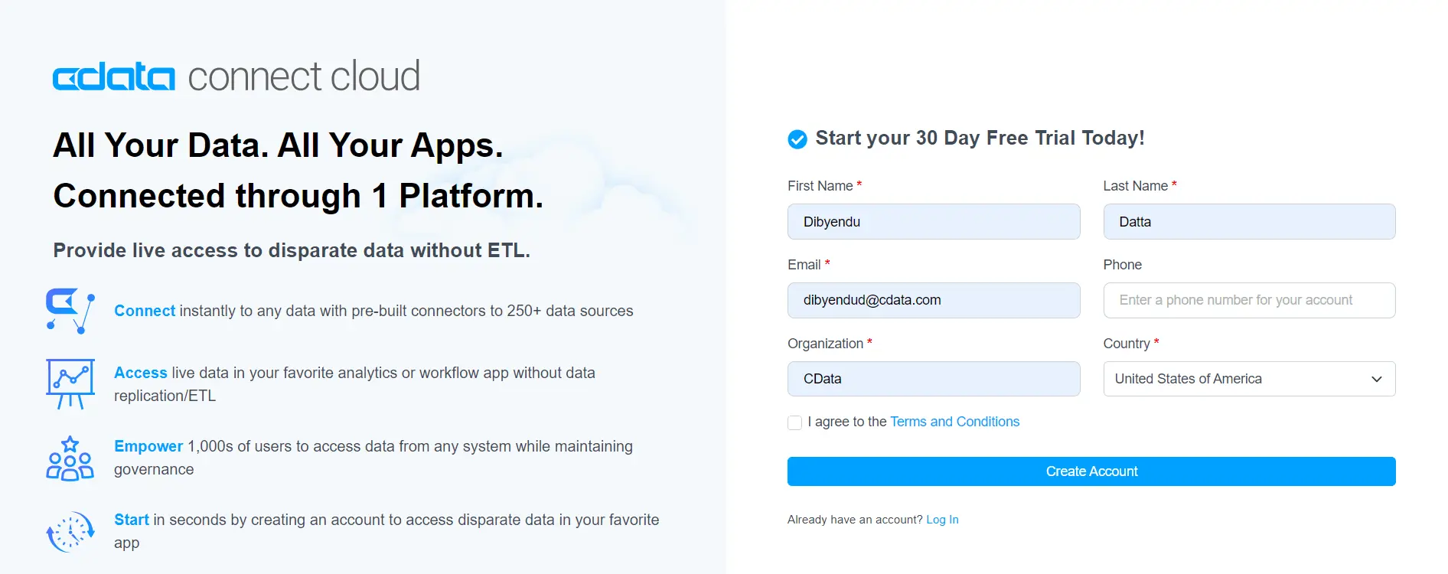Click the bold Connect feature keyword
Viewport: 1448px width, 574px height.
[145, 311]
